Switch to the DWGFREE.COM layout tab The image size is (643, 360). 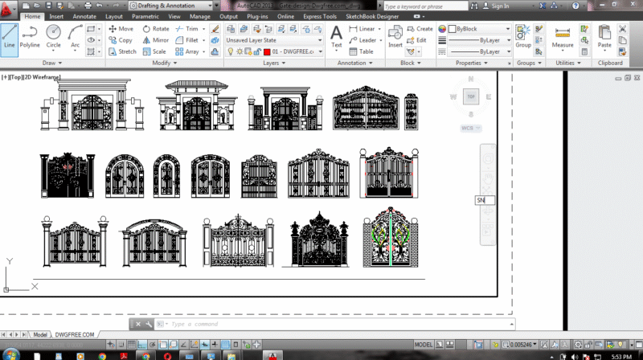coord(75,334)
